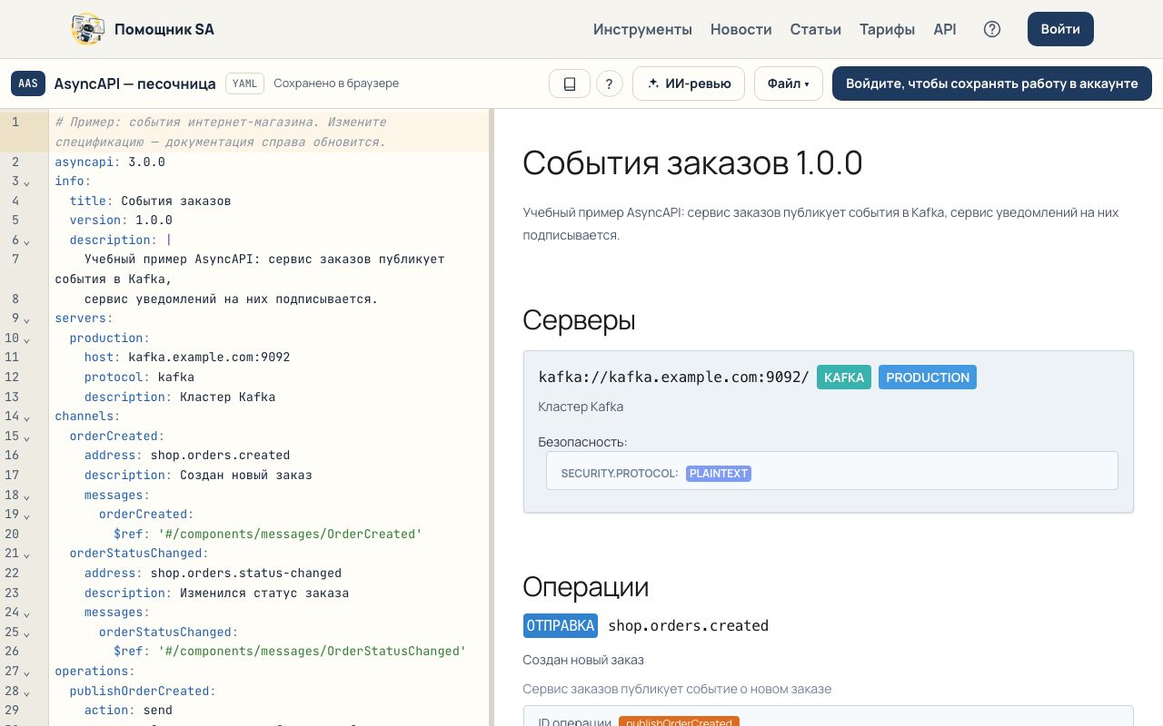Screen dimensions: 1163x726
Task: Fold the description block on line 6
Action: 26,240
